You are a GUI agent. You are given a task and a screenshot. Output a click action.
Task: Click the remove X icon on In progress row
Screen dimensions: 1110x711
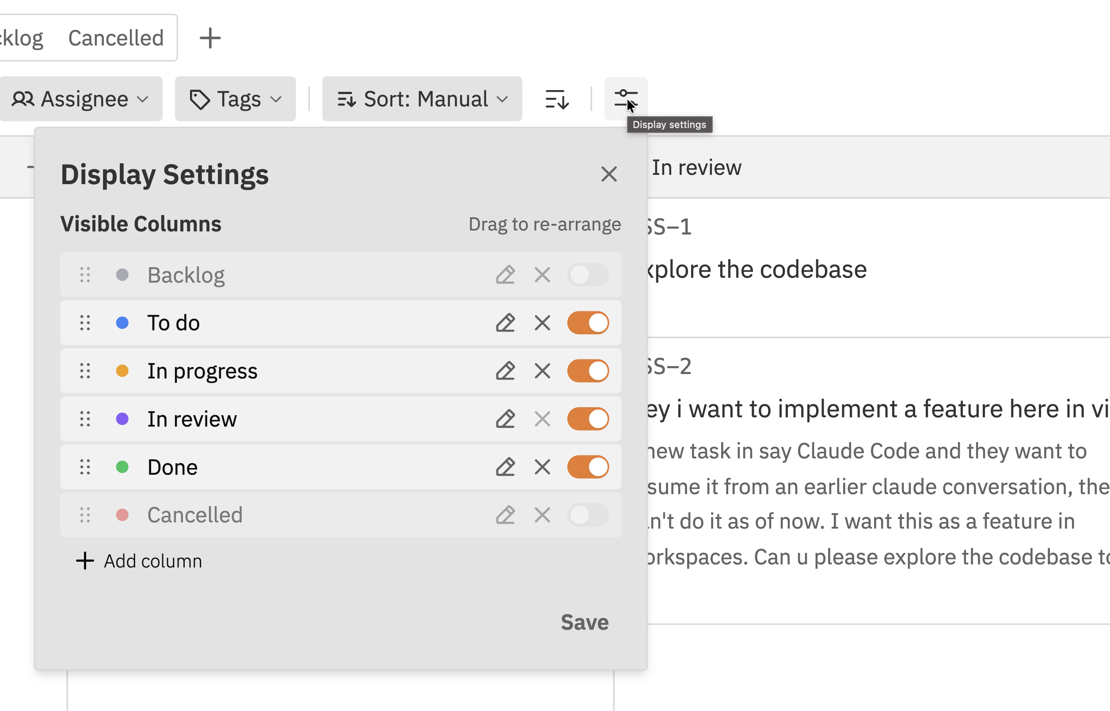[x=542, y=371]
